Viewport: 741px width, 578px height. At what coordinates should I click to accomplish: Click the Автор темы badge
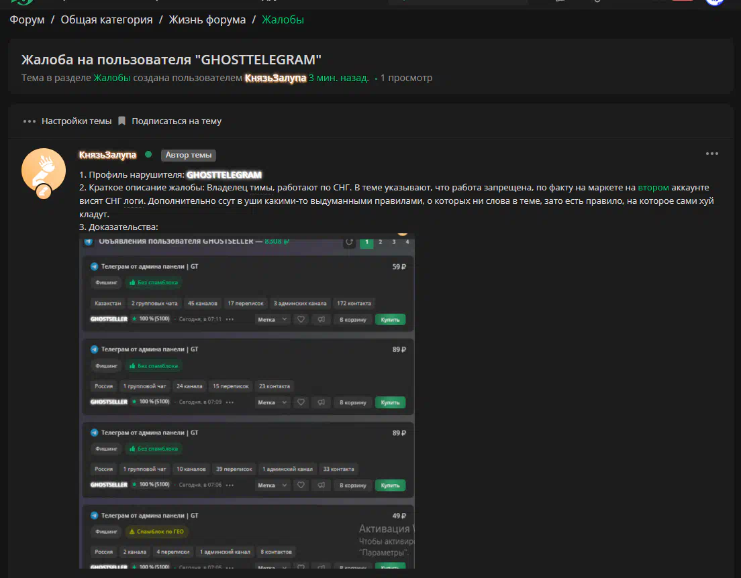click(189, 155)
